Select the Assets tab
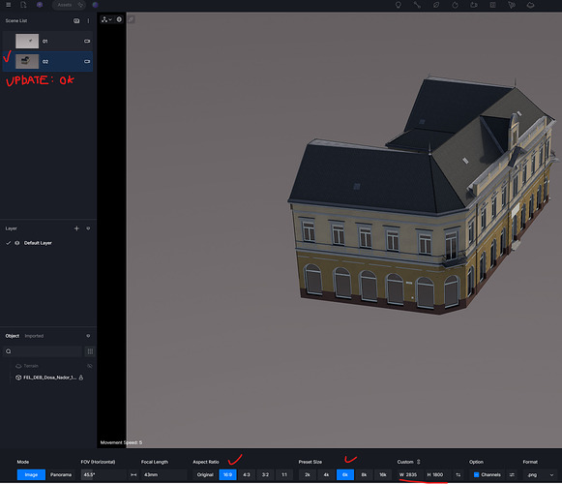Screen dimensions: 562x484 coord(65,5)
